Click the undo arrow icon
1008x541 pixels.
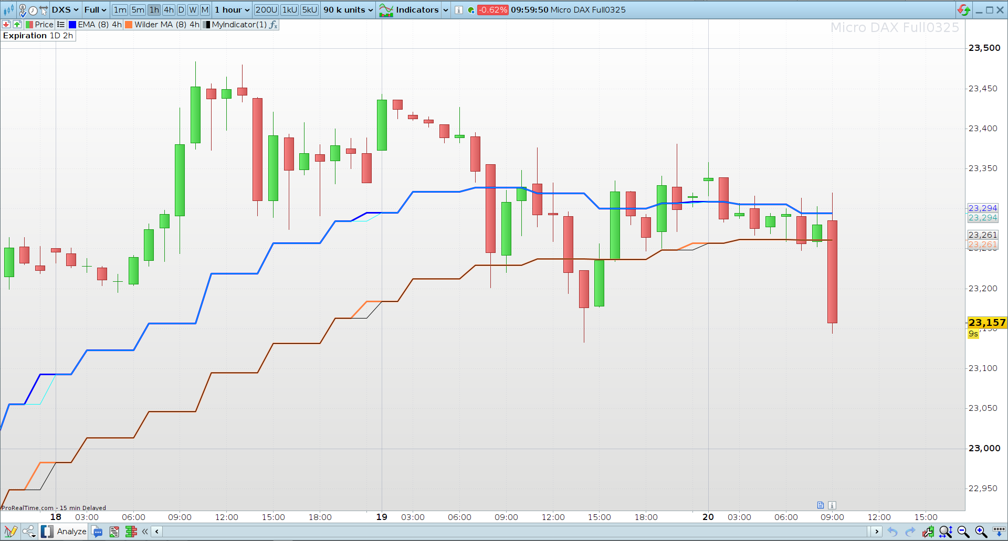click(x=892, y=532)
